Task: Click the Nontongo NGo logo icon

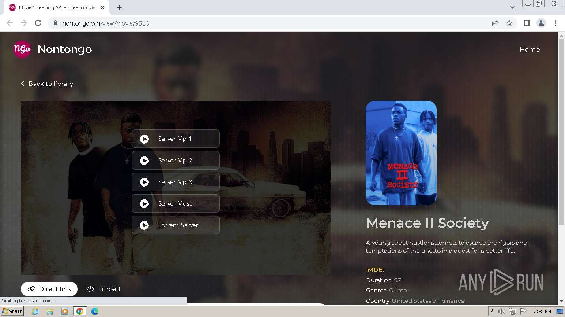Action: point(22,49)
